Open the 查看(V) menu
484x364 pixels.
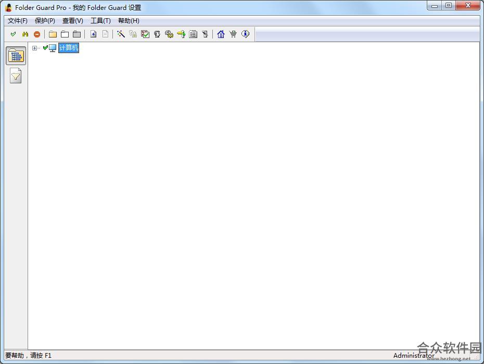72,21
